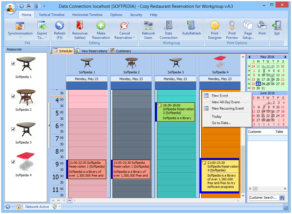This screenshot has width=292, height=214.
Task: Jump to first resource button
Action: (53, 200)
